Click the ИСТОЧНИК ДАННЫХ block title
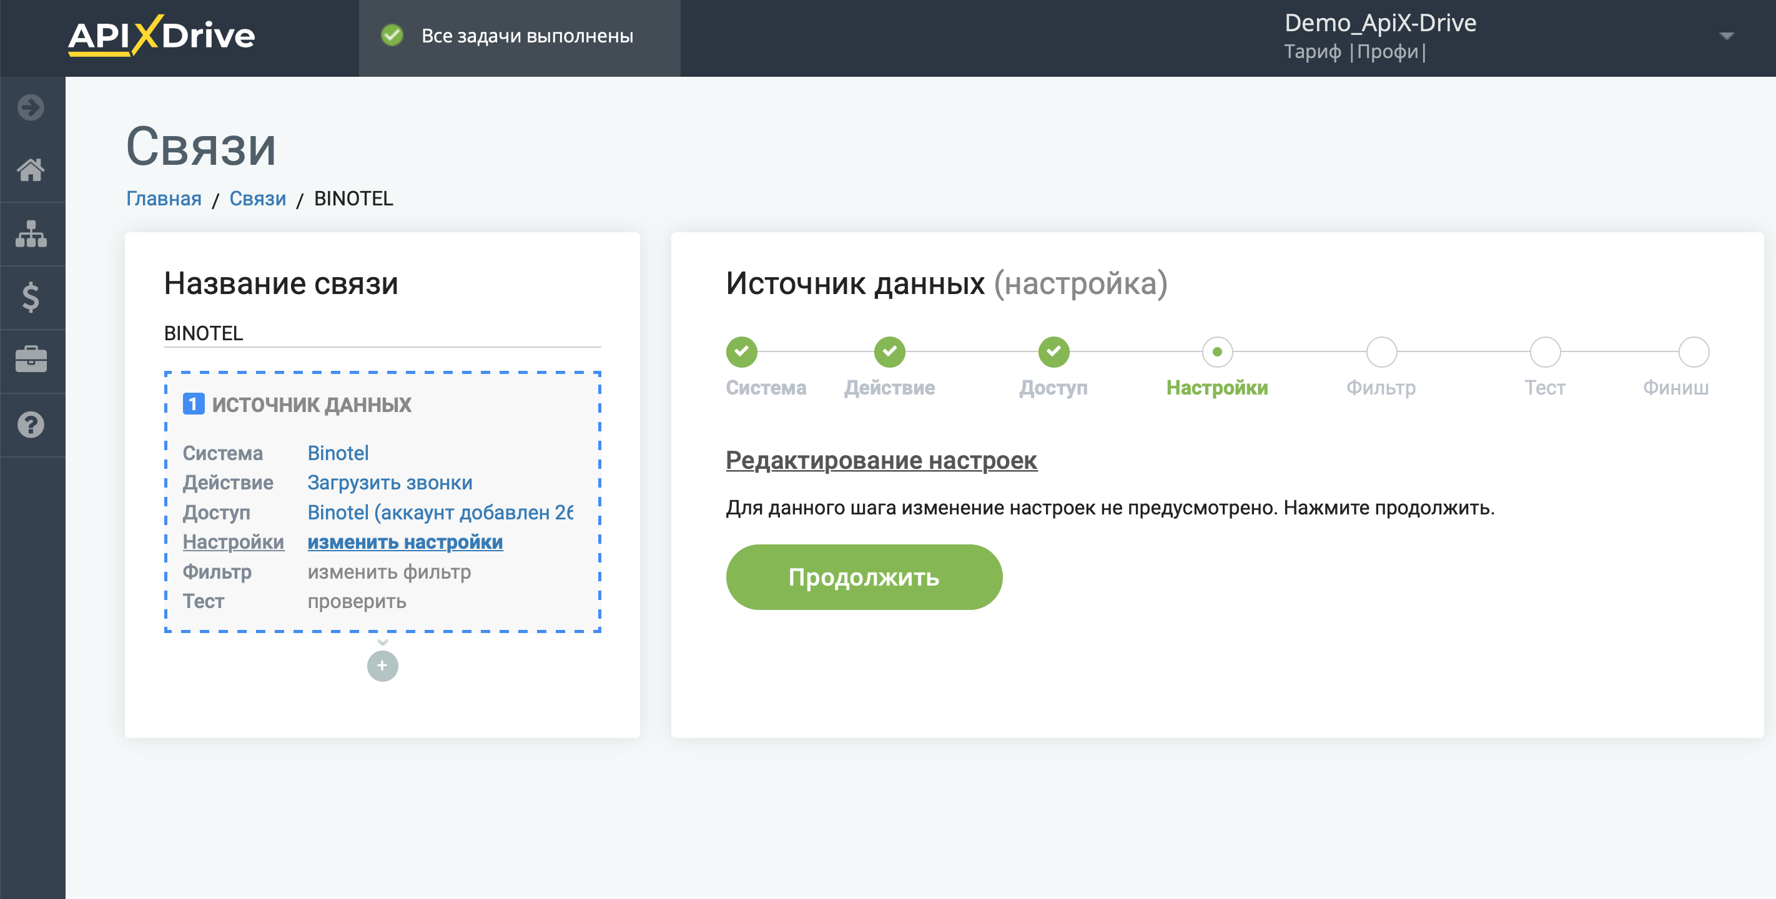 311,404
